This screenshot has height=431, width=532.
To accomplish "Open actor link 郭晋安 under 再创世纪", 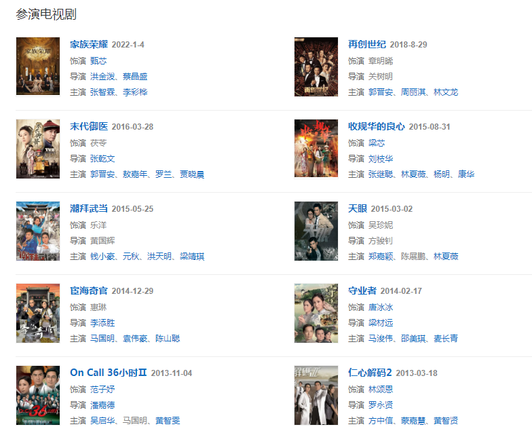I will [x=381, y=92].
